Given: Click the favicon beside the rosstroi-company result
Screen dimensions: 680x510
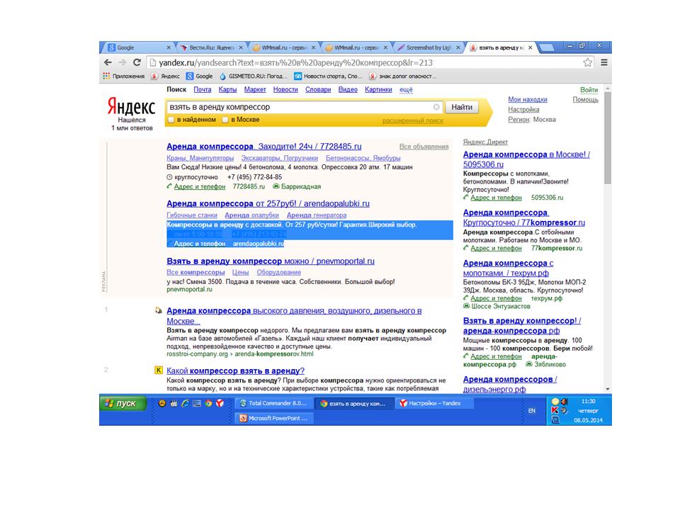Looking at the screenshot, I should click(x=159, y=310).
